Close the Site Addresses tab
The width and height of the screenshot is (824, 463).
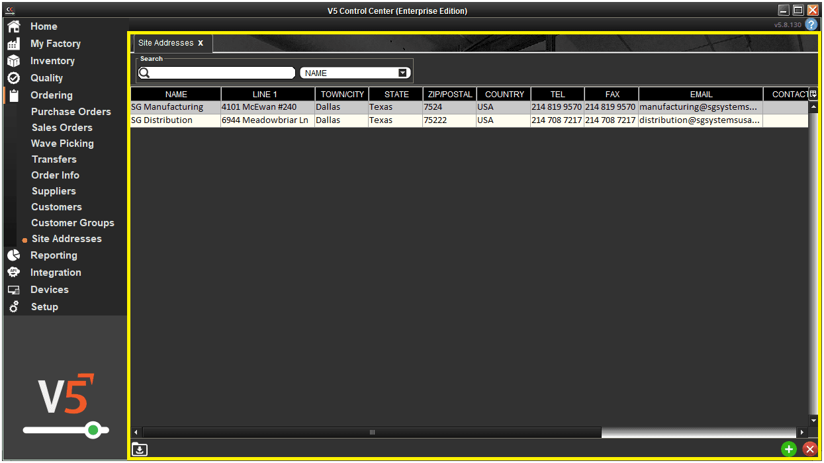point(201,43)
